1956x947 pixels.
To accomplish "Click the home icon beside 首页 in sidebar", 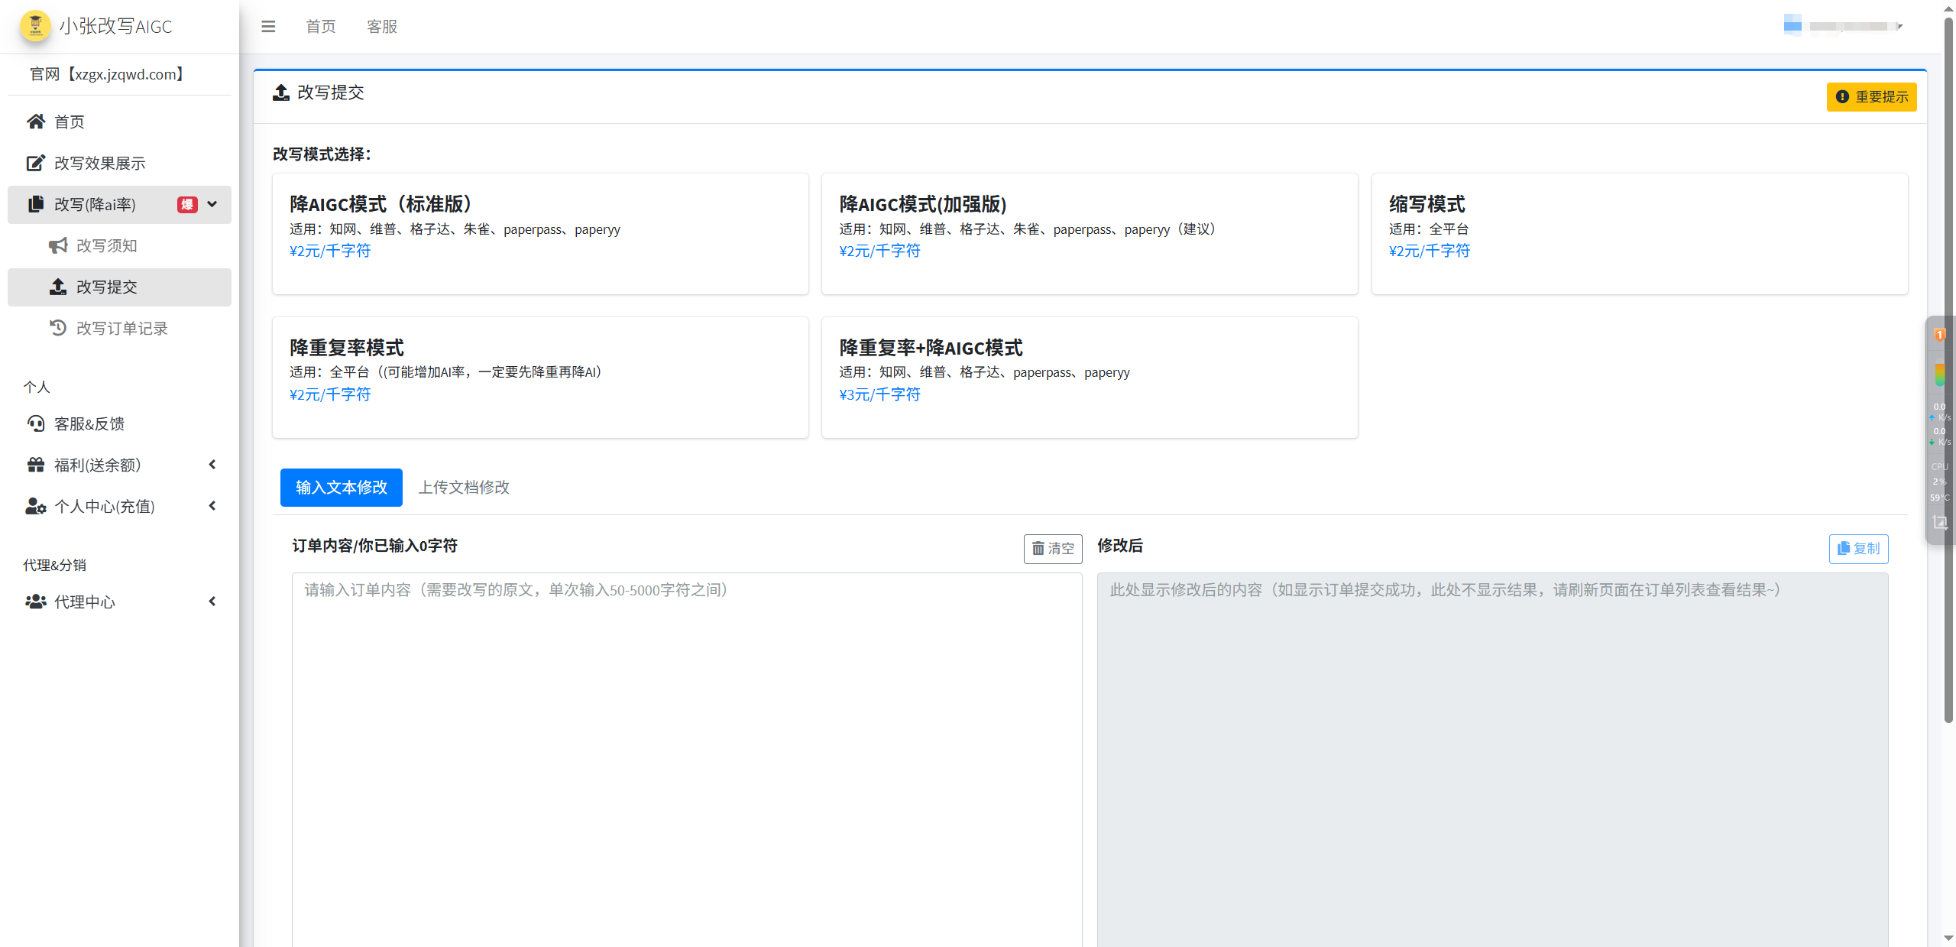I will (x=35, y=121).
